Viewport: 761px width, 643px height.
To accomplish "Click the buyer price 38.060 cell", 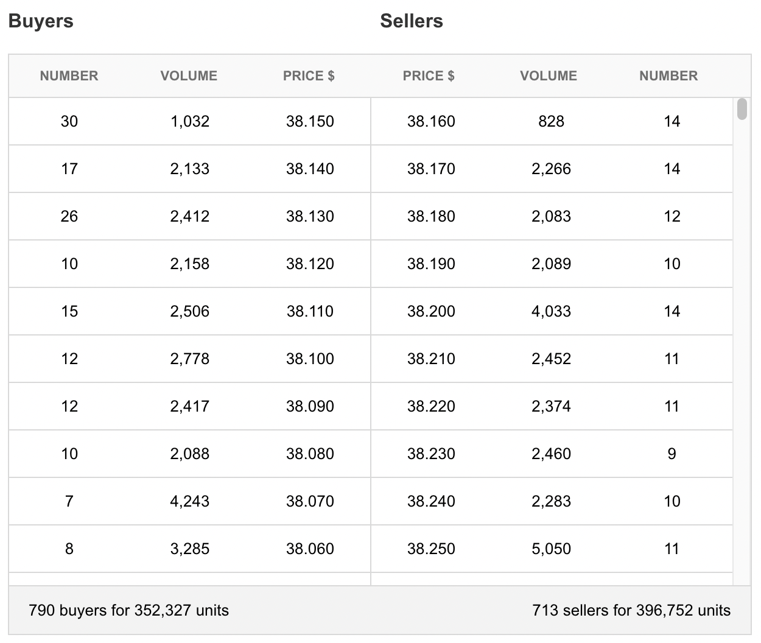I will pos(310,549).
